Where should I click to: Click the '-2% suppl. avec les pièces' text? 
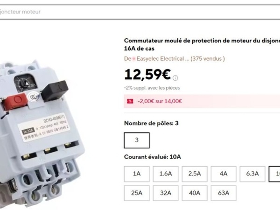(x=152, y=88)
